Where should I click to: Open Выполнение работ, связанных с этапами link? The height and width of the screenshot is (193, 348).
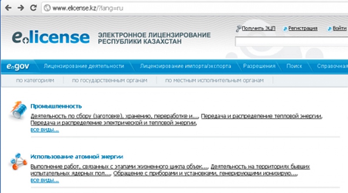tap(119, 167)
